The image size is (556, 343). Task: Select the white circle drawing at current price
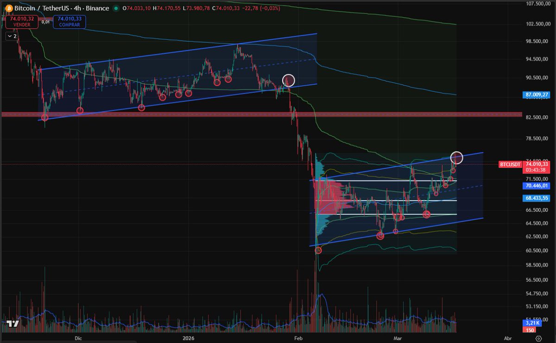[x=457, y=158]
